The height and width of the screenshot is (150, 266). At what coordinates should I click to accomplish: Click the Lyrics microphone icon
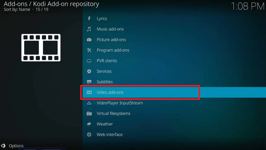(x=89, y=18)
